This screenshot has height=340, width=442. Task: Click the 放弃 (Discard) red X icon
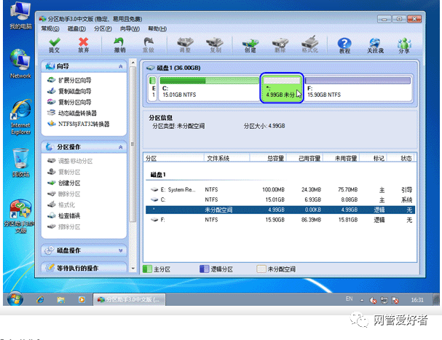click(84, 46)
